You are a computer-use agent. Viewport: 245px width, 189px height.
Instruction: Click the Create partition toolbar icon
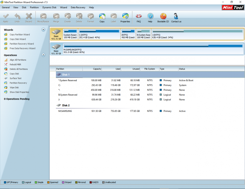point(68,16)
